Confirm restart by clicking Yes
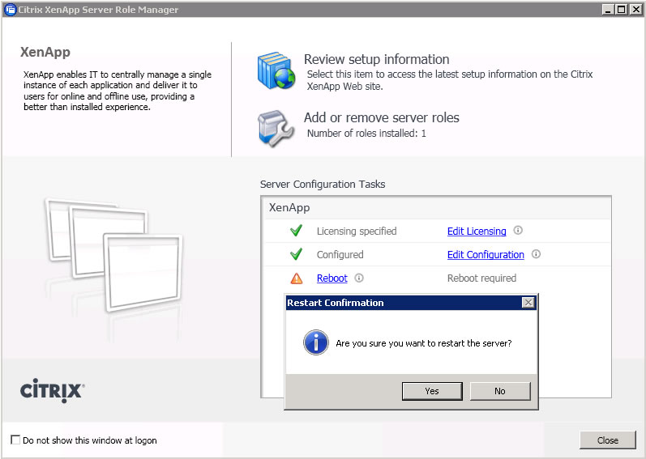Viewport: 646px width, 459px height. [x=432, y=391]
